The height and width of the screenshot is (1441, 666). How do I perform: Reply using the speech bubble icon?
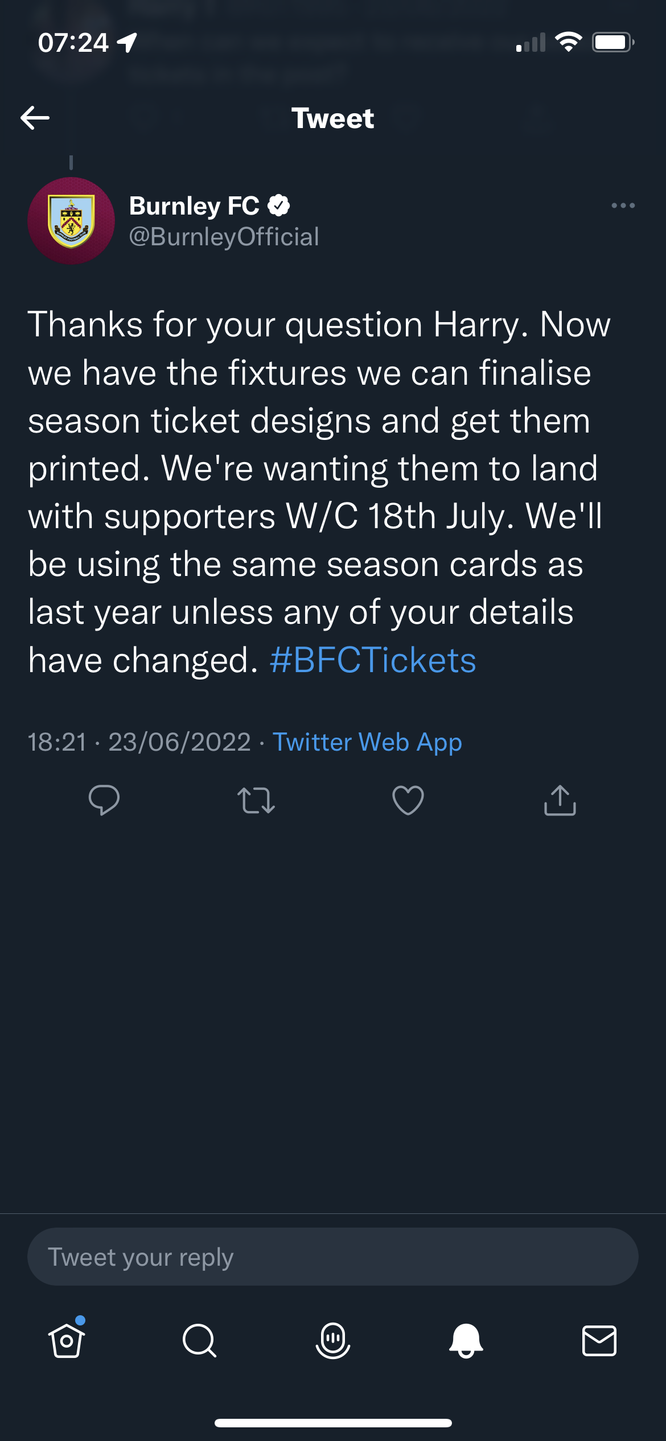pos(104,800)
